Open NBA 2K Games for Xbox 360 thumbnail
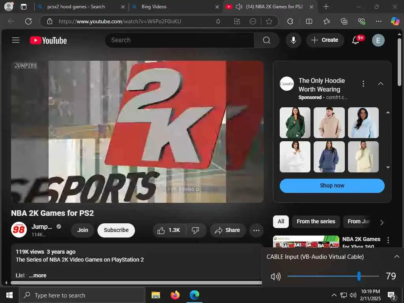Screen dimensions: 404x303 tap(306, 242)
